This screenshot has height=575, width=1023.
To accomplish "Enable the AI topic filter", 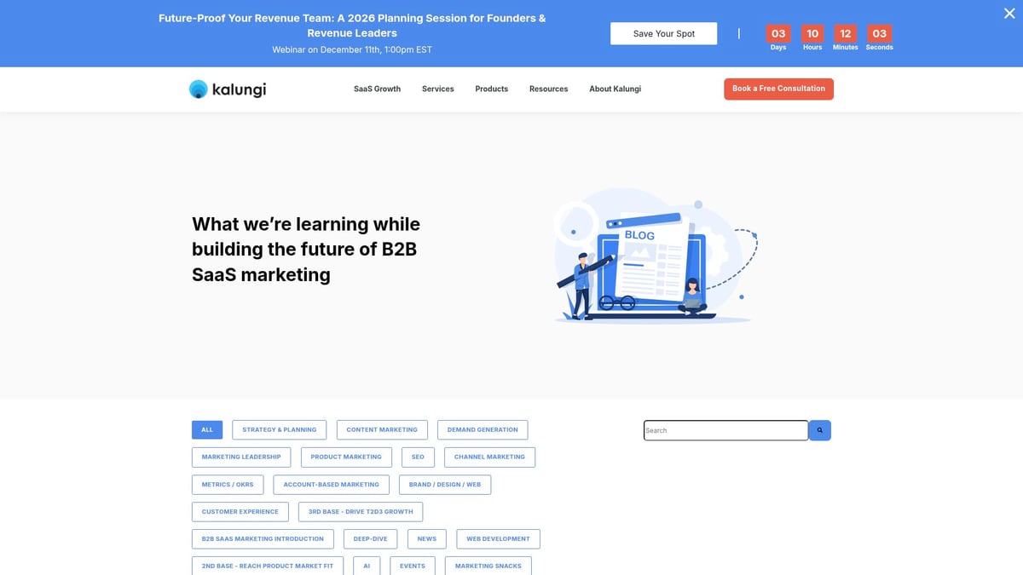I will coord(367,565).
